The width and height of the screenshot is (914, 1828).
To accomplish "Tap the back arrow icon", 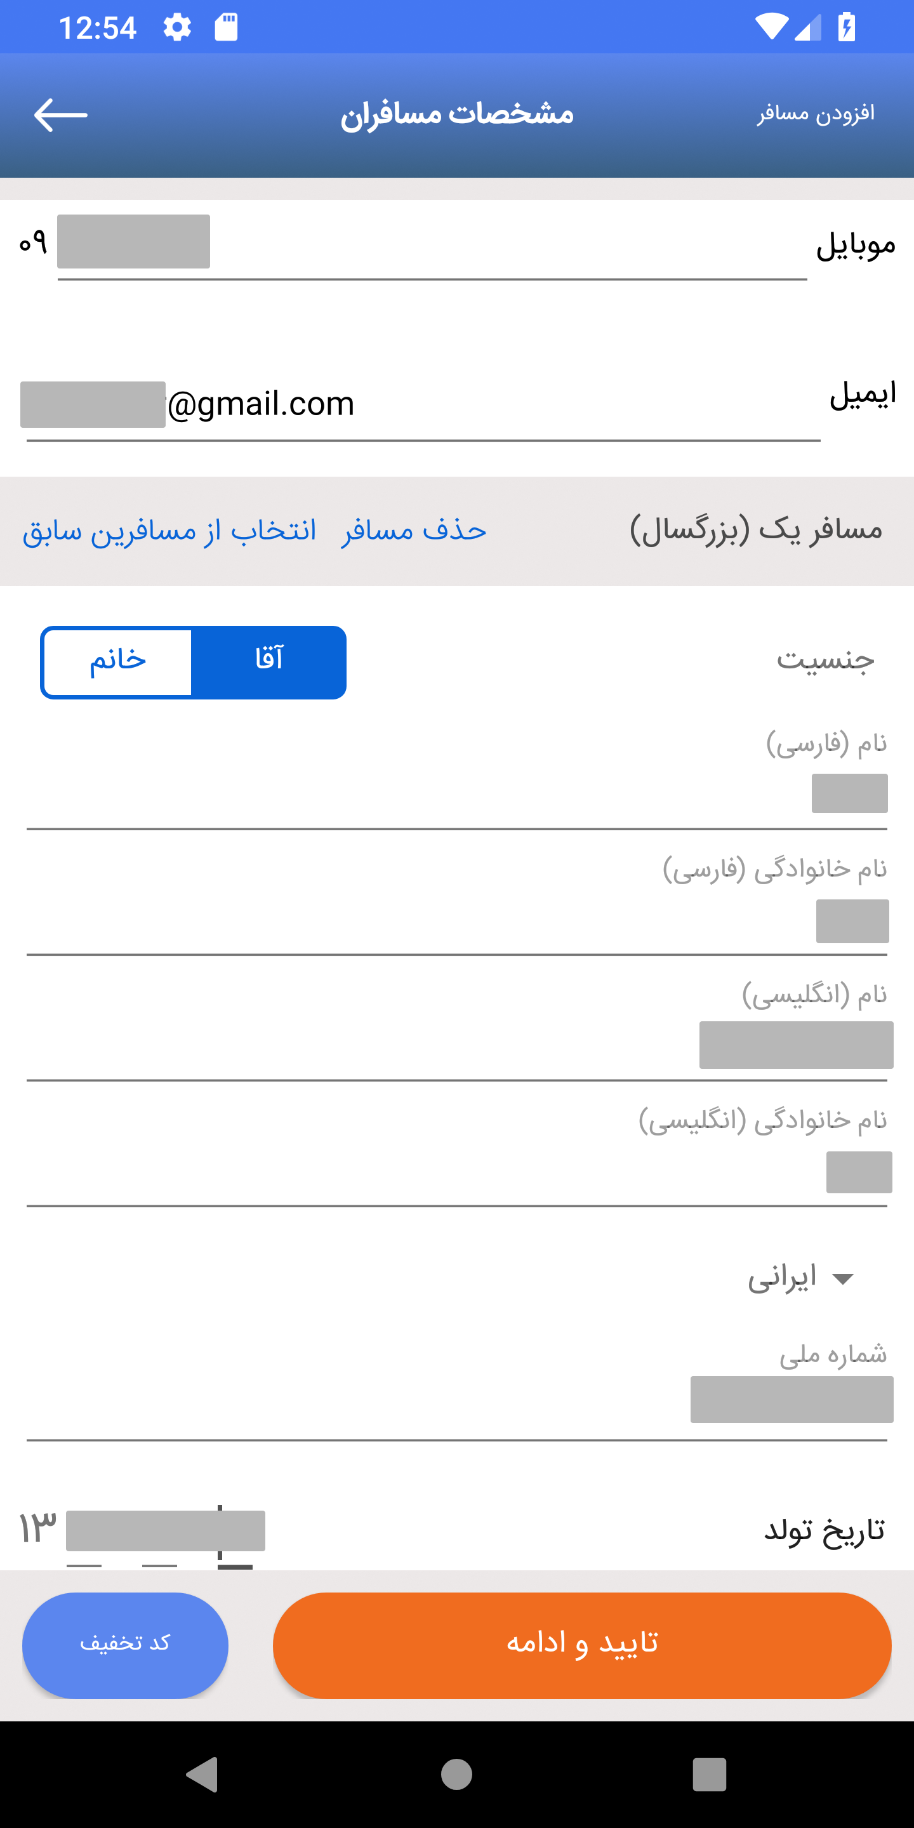I will coord(60,115).
